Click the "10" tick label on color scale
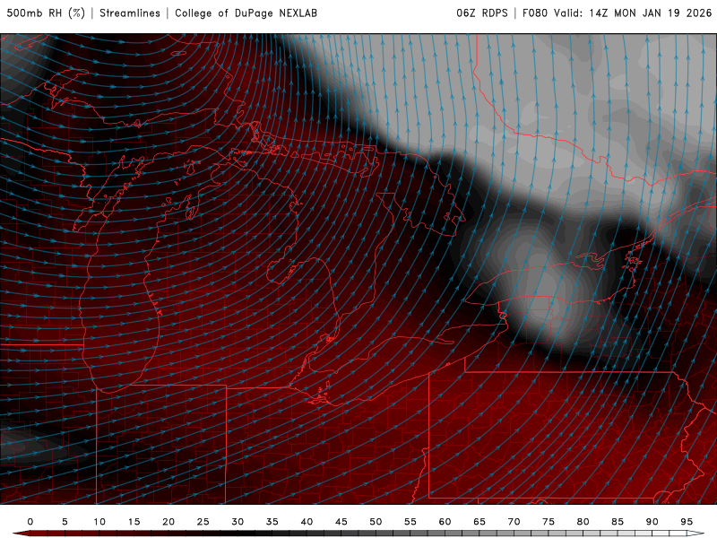 coord(99,522)
